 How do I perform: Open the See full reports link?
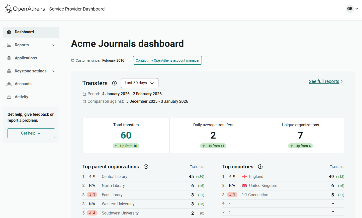(x=324, y=81)
